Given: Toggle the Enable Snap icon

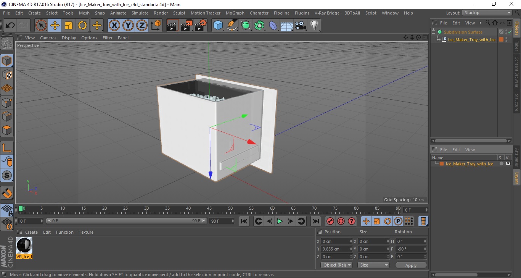Looking at the screenshot, I should click(7, 175).
